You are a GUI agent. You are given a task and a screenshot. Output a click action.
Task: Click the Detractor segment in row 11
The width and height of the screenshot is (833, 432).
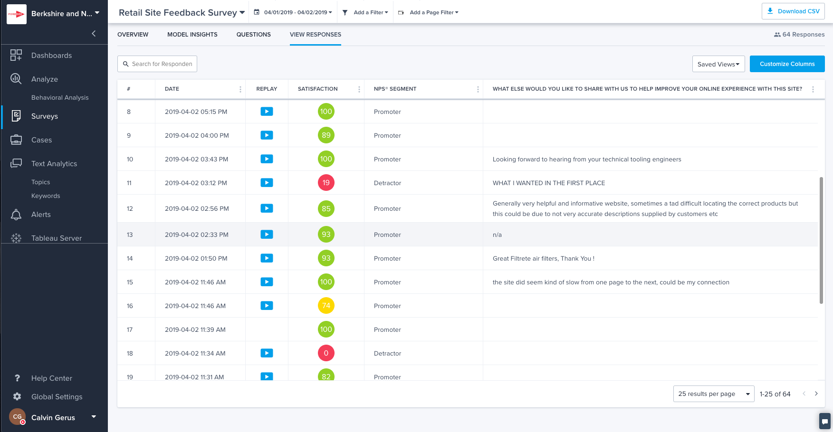[x=387, y=183]
